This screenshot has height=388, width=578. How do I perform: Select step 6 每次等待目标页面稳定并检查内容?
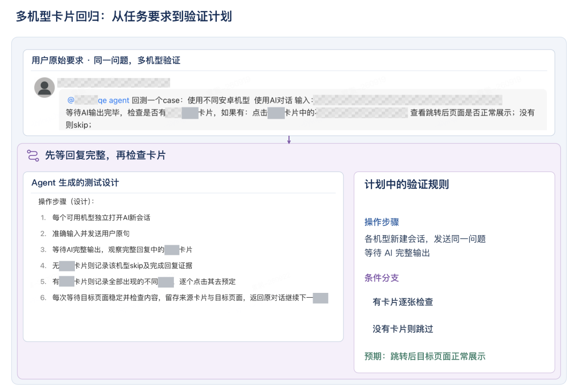[x=184, y=298]
